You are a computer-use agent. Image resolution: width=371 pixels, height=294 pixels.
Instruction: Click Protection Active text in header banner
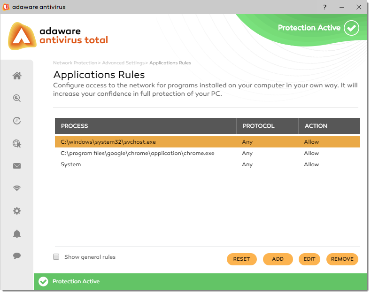point(309,28)
